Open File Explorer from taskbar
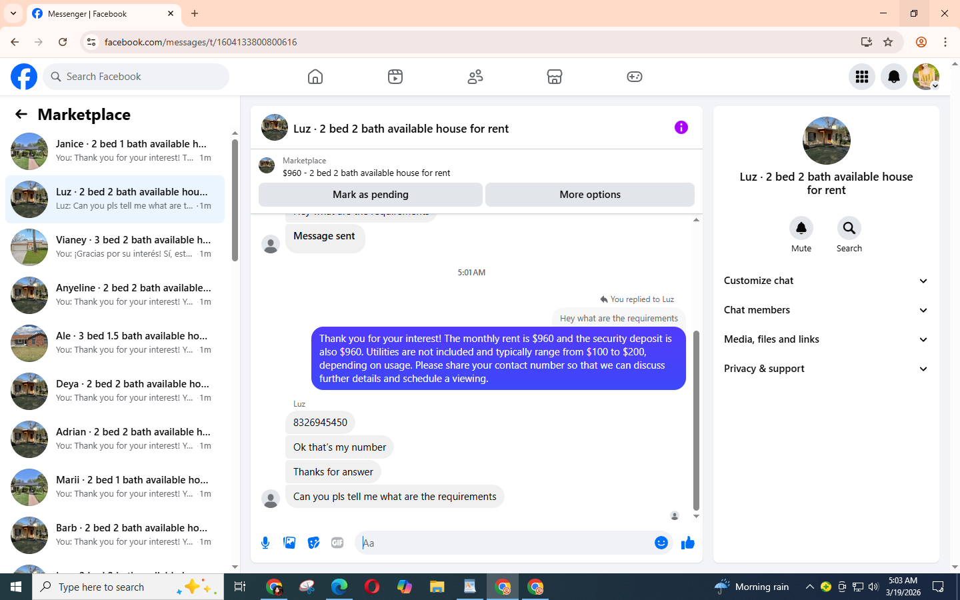This screenshot has width=960, height=600. (x=437, y=587)
